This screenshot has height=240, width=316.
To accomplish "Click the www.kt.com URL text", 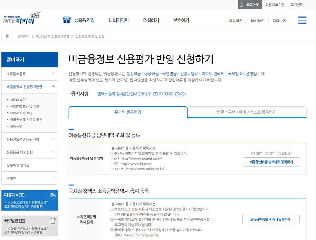I will tap(136, 164).
